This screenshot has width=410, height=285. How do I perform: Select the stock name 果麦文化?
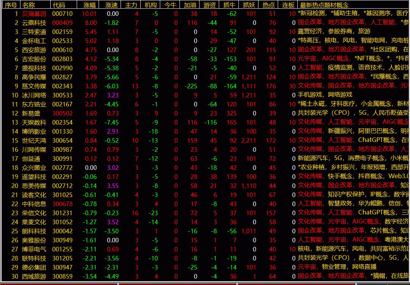[x=34, y=222]
